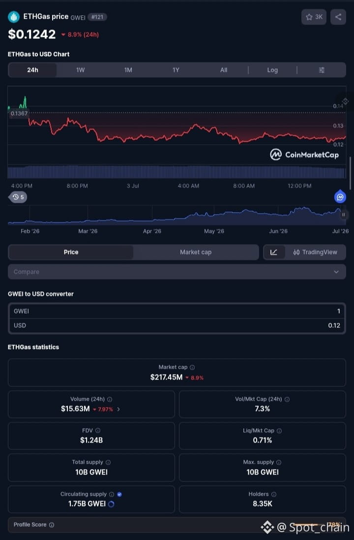
Task: Show Vol/Mkt Cap (24h) info icon
Action: [x=287, y=399]
